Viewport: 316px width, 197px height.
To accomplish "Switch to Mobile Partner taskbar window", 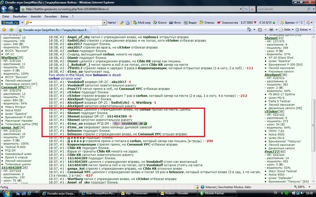I will pyautogui.click(x=216, y=193).
